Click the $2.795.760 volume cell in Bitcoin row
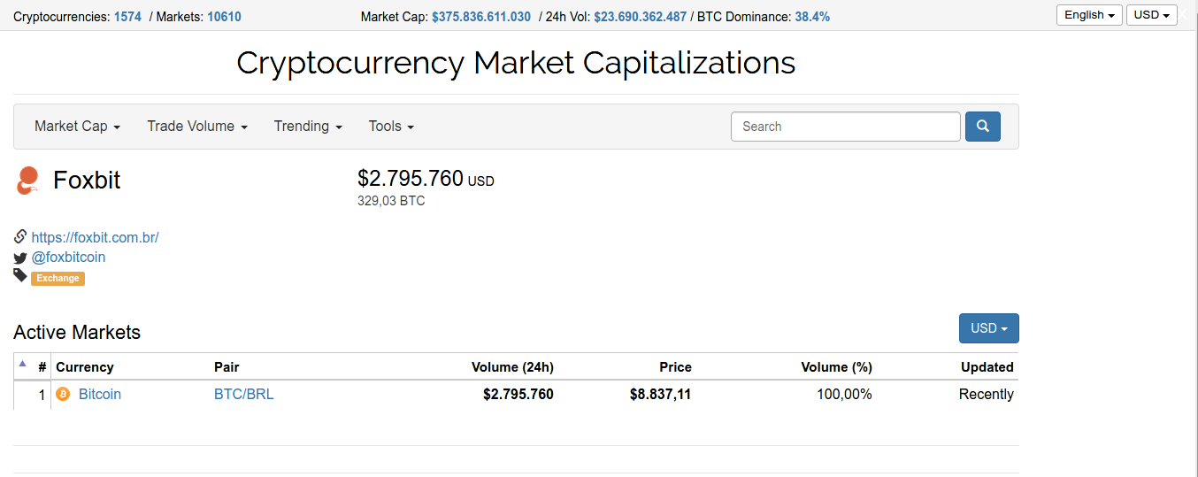Image resolution: width=1198 pixels, height=477 pixels. click(x=518, y=395)
